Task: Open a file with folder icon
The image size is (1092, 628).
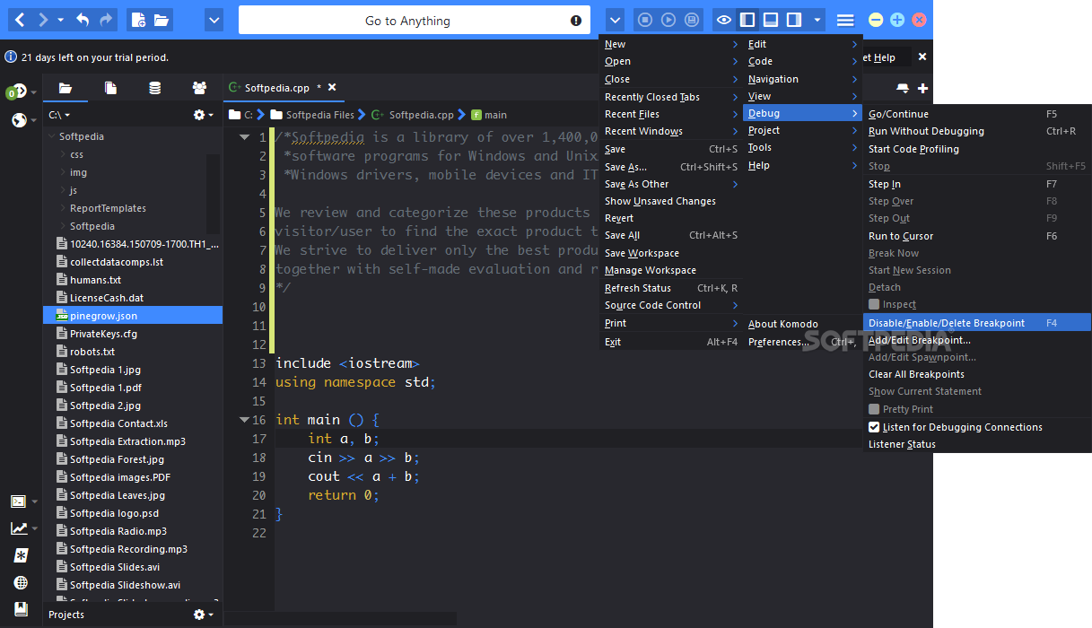Action: (162, 20)
